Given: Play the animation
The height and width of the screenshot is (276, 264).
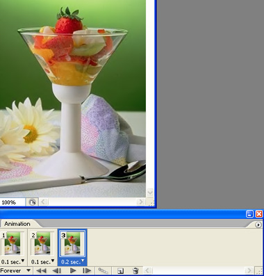Looking at the screenshot, I should coord(73,270).
